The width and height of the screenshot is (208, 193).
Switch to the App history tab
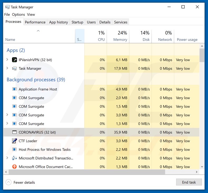coord(58,22)
